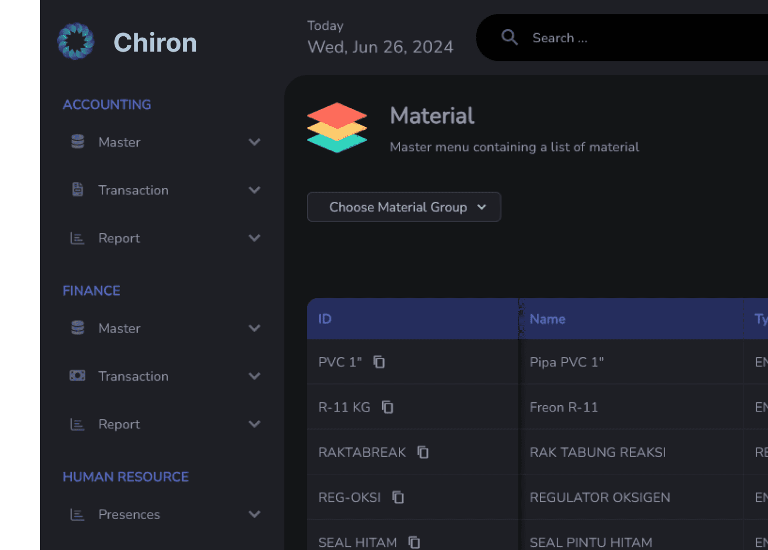Click the search magnifier icon
Screen dimensions: 768x550
[x=509, y=37]
